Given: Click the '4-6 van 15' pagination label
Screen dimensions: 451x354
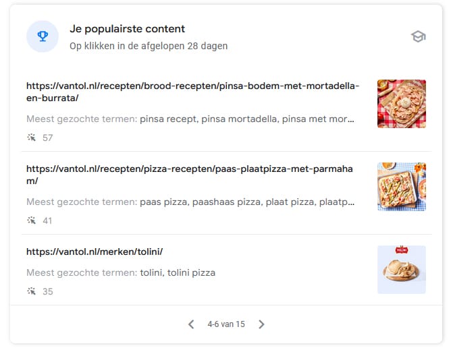Looking at the screenshot, I should point(226,324).
